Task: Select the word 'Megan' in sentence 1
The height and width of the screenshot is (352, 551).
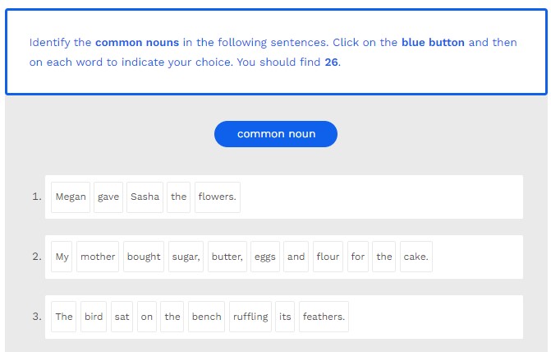Action: [71, 197]
